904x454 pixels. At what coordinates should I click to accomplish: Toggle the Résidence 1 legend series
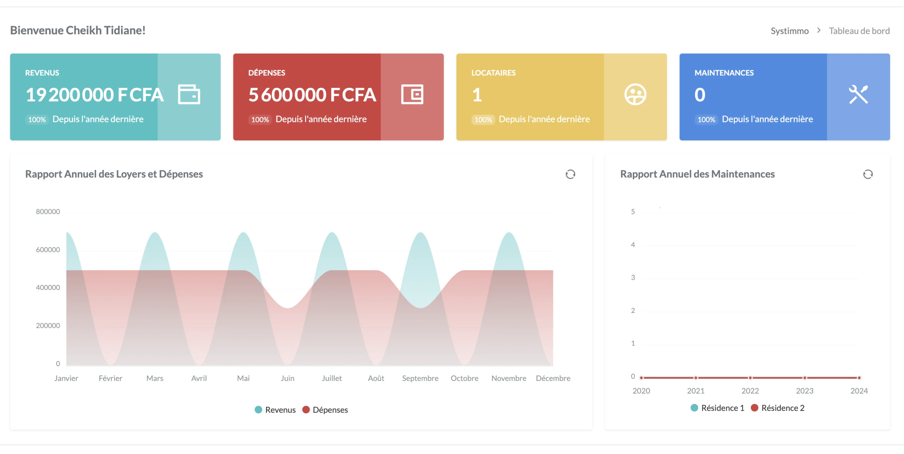pyautogui.click(x=718, y=408)
